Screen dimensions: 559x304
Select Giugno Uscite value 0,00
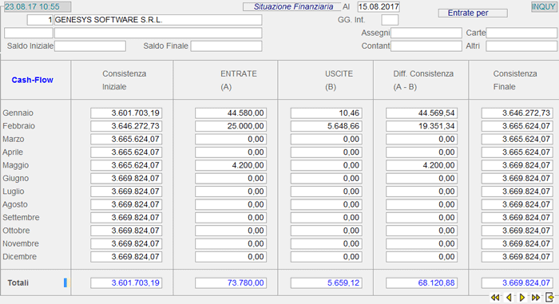[x=326, y=178]
